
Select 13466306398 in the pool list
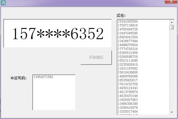[128, 104]
